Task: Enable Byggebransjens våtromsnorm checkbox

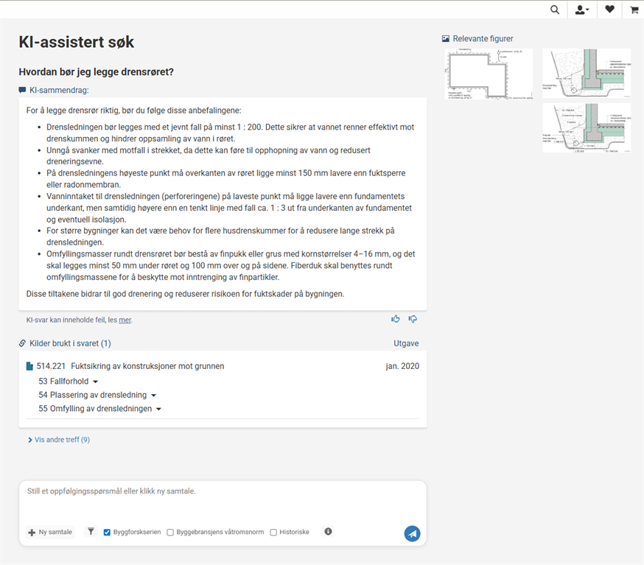Action: [x=171, y=532]
